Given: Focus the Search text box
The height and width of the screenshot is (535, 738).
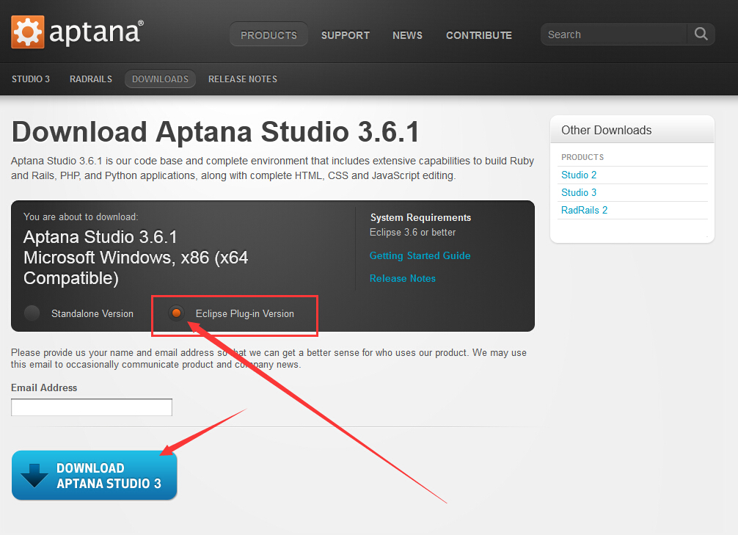Looking at the screenshot, I should (614, 34).
